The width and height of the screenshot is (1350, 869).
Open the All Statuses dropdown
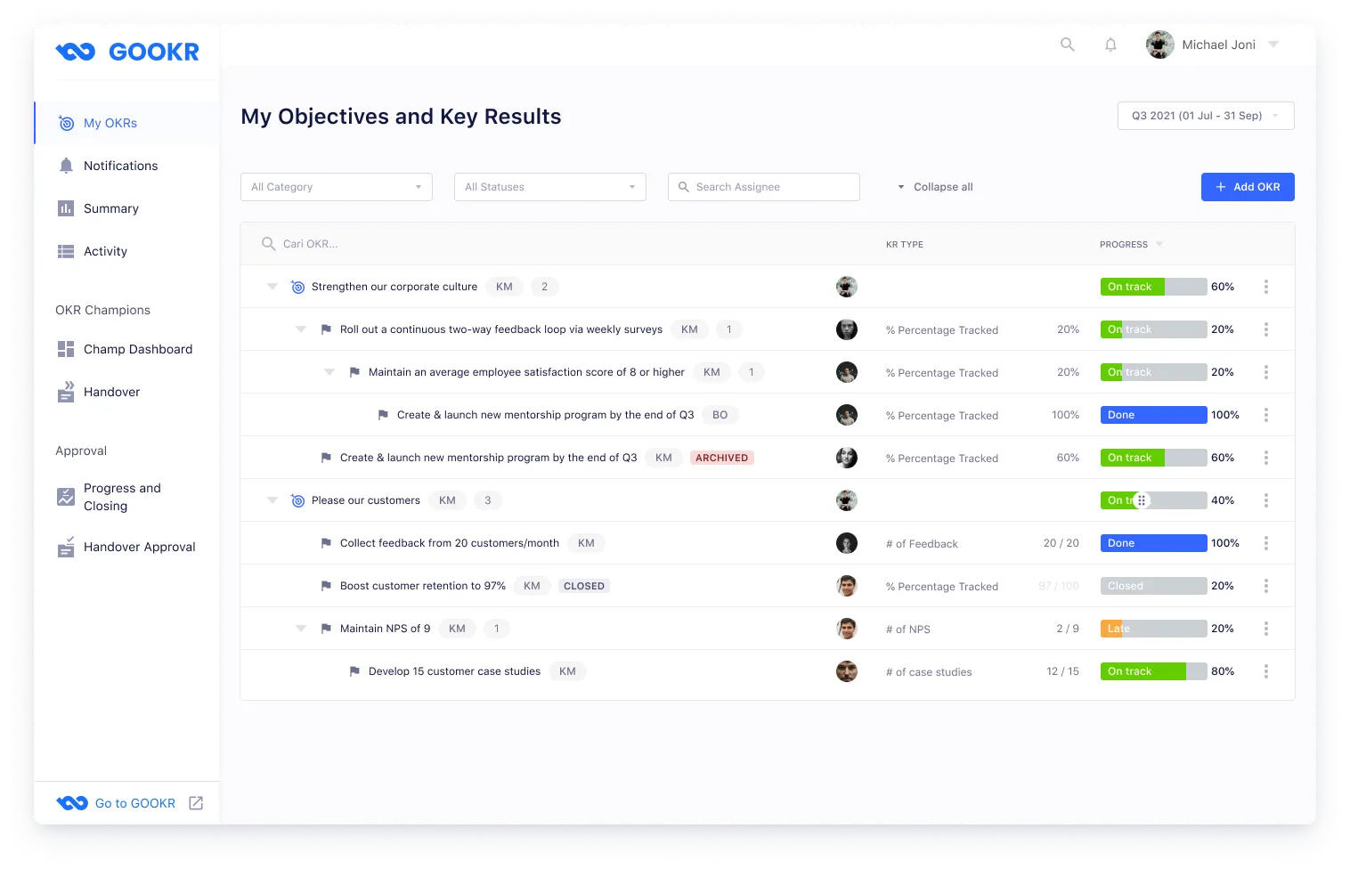tap(549, 186)
